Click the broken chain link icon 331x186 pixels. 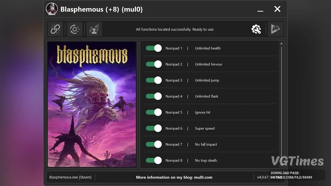click(55, 29)
